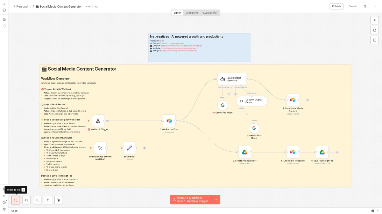The height and width of the screenshot is (214, 382).
Task: Open the workflow history icon
Action: (x=365, y=6)
